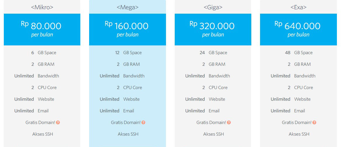Click the Rp 160.000 per bulan price banner
The image size is (341, 147).
pyautogui.click(x=127, y=29)
